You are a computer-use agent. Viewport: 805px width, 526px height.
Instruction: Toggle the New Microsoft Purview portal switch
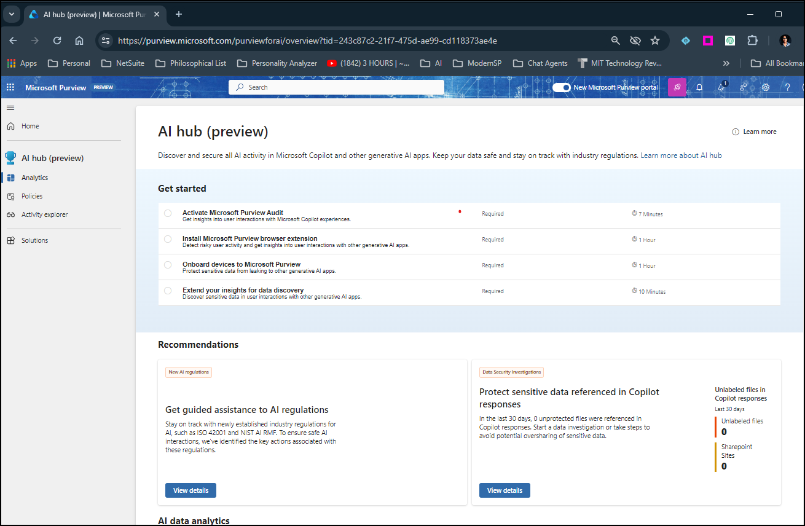pos(561,87)
